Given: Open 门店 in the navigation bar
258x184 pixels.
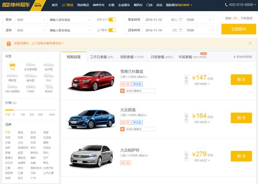Looking at the screenshot, I should pos(149,5).
